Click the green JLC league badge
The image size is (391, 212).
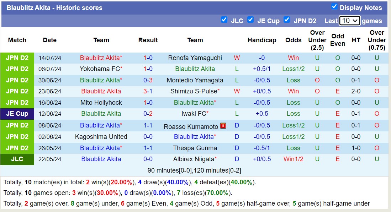(17, 159)
